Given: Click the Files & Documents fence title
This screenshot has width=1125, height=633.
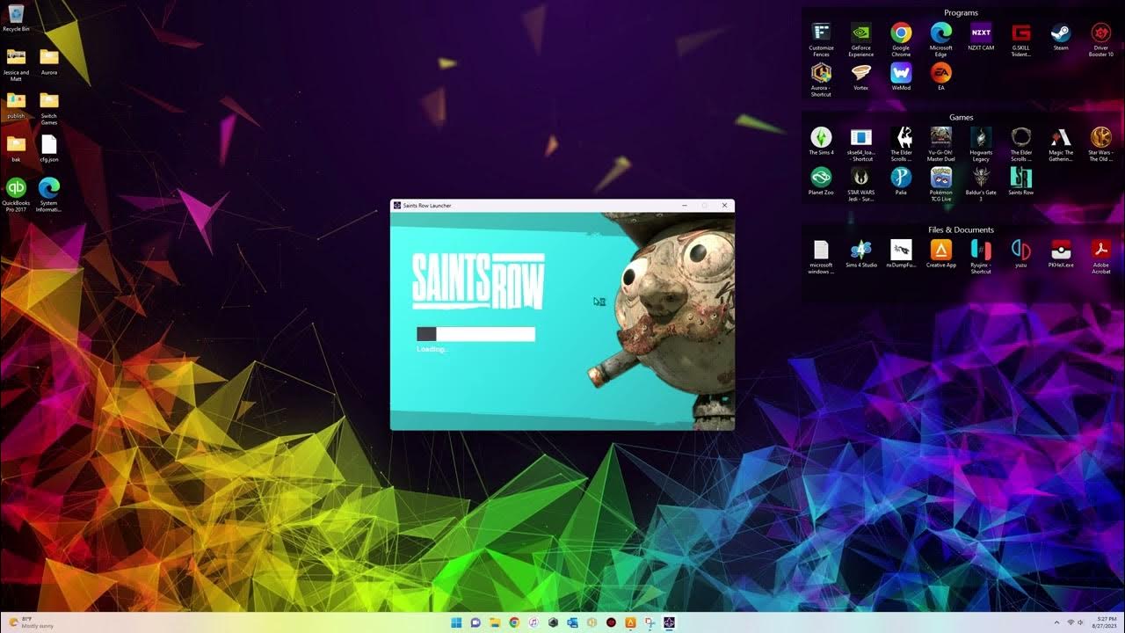Looking at the screenshot, I should 961,229.
